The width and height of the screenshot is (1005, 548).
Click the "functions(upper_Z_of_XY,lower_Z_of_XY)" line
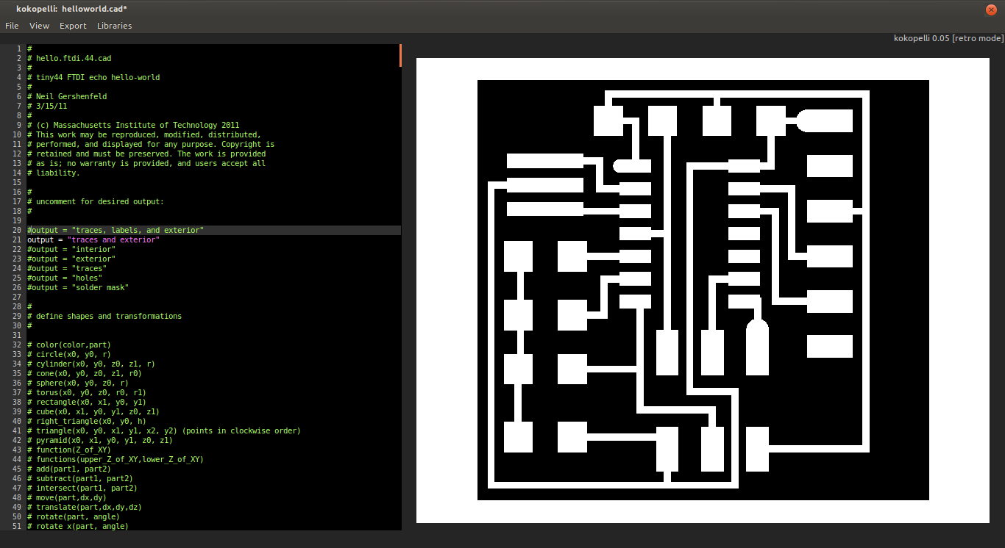coord(116,459)
